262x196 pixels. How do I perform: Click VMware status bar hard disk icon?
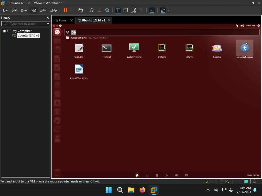click(x=205, y=181)
